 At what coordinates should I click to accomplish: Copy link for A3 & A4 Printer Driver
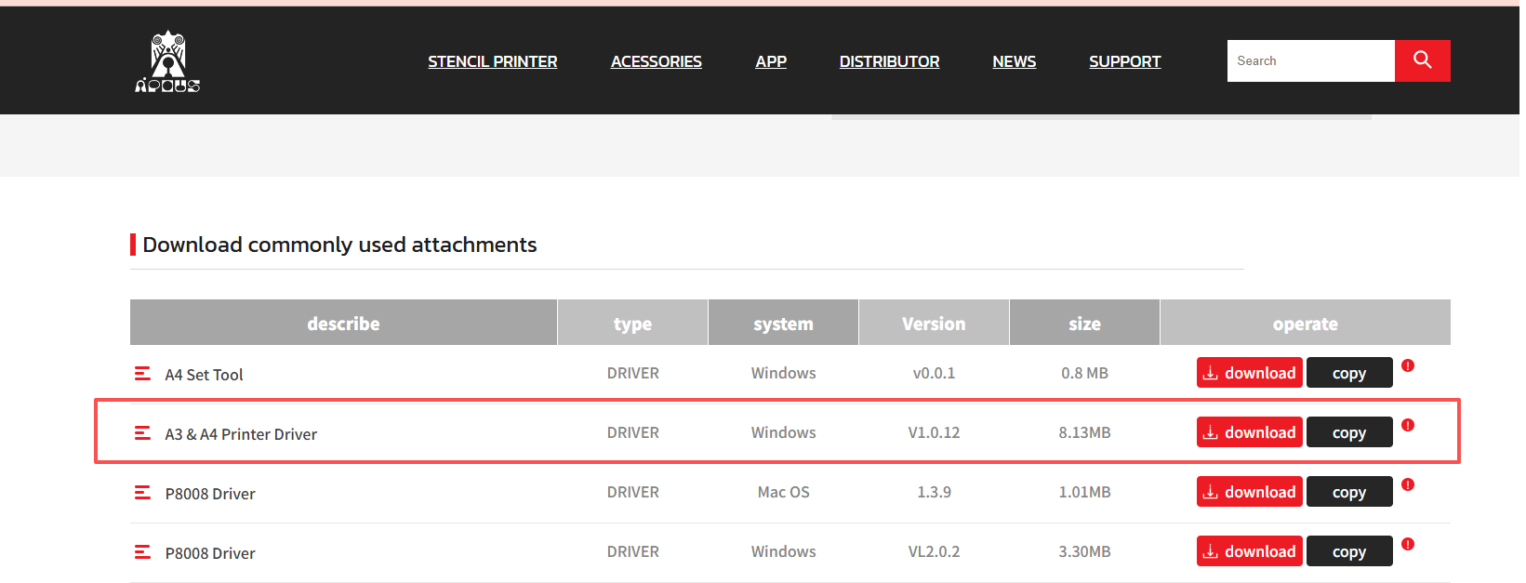1348,432
